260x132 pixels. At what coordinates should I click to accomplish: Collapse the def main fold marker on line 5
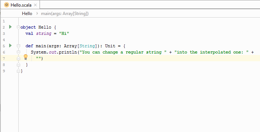[18, 46]
